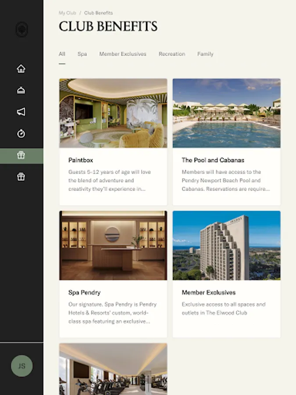Screen dimensions: 296x395
Task: Open the Spa Pendry card title
Action: 84,292
